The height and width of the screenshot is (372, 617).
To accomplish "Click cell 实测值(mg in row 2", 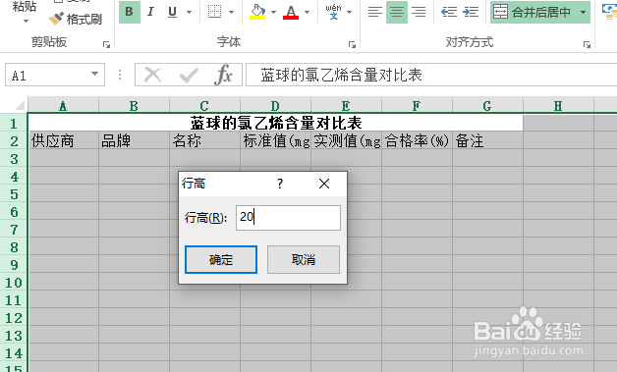I will 346,140.
